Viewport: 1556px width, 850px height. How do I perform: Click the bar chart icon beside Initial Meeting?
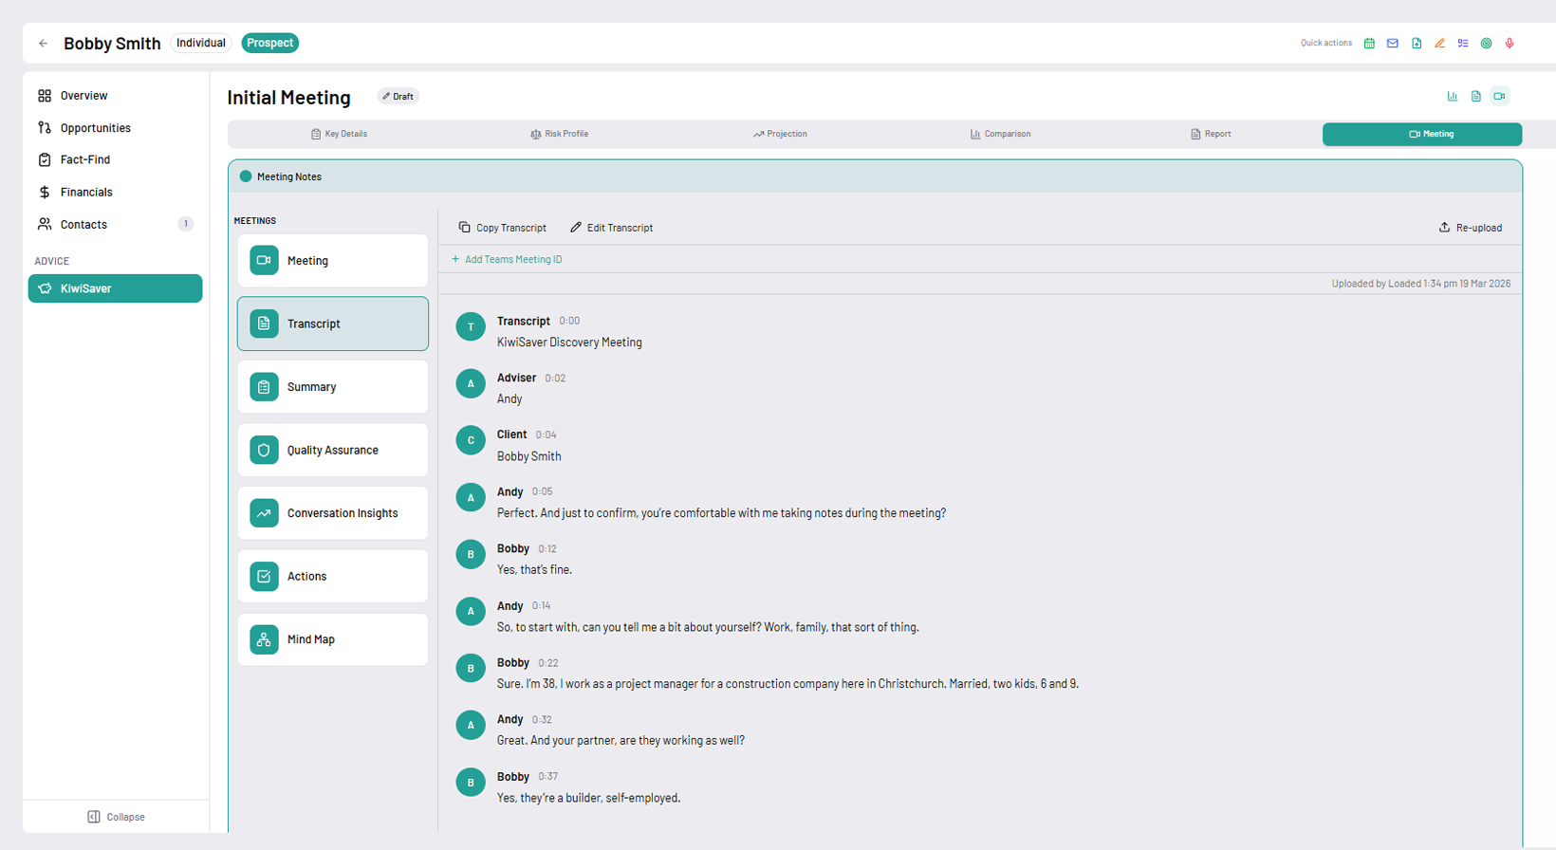[1452, 97]
